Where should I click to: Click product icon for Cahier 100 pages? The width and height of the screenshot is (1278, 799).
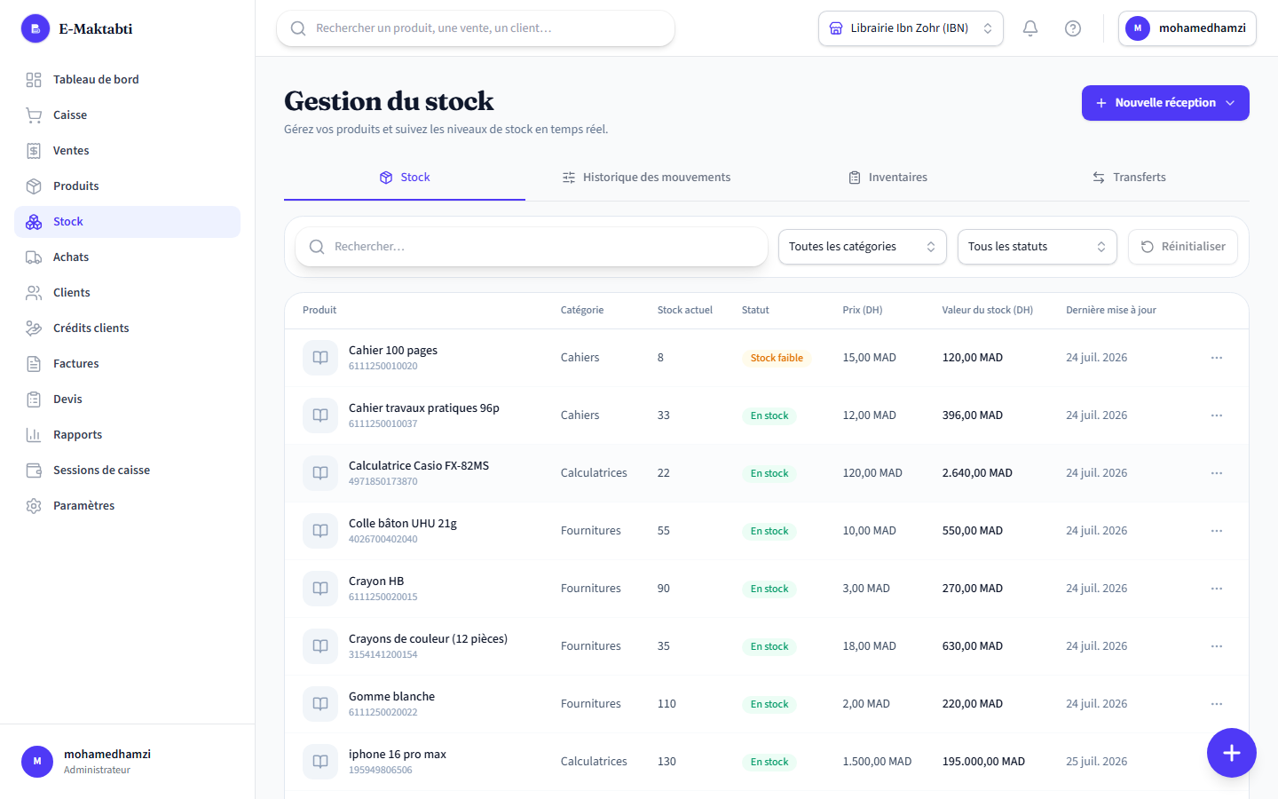(x=320, y=358)
